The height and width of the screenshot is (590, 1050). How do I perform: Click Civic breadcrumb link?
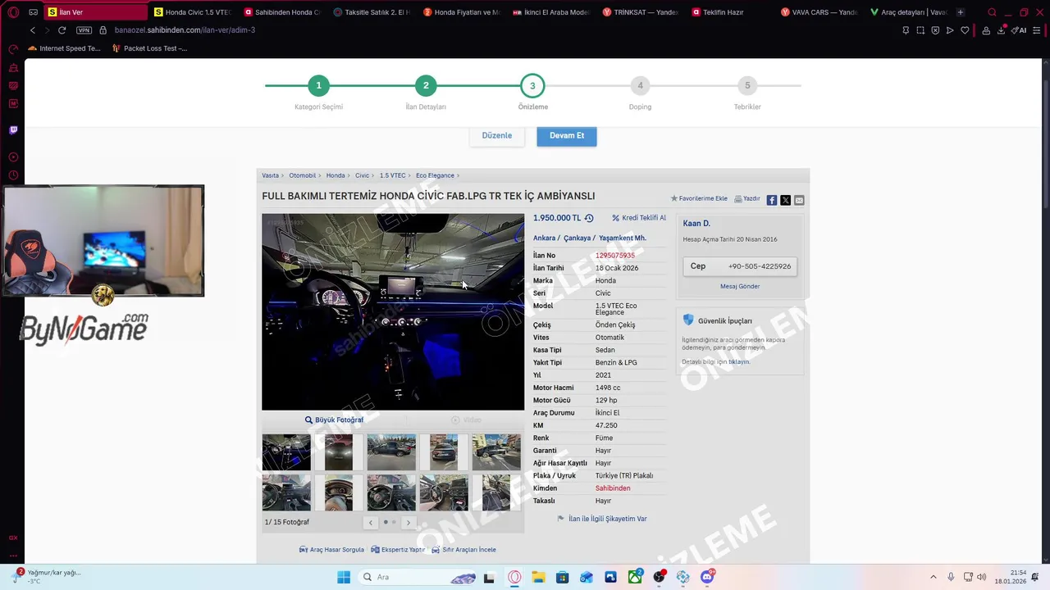pyautogui.click(x=362, y=175)
